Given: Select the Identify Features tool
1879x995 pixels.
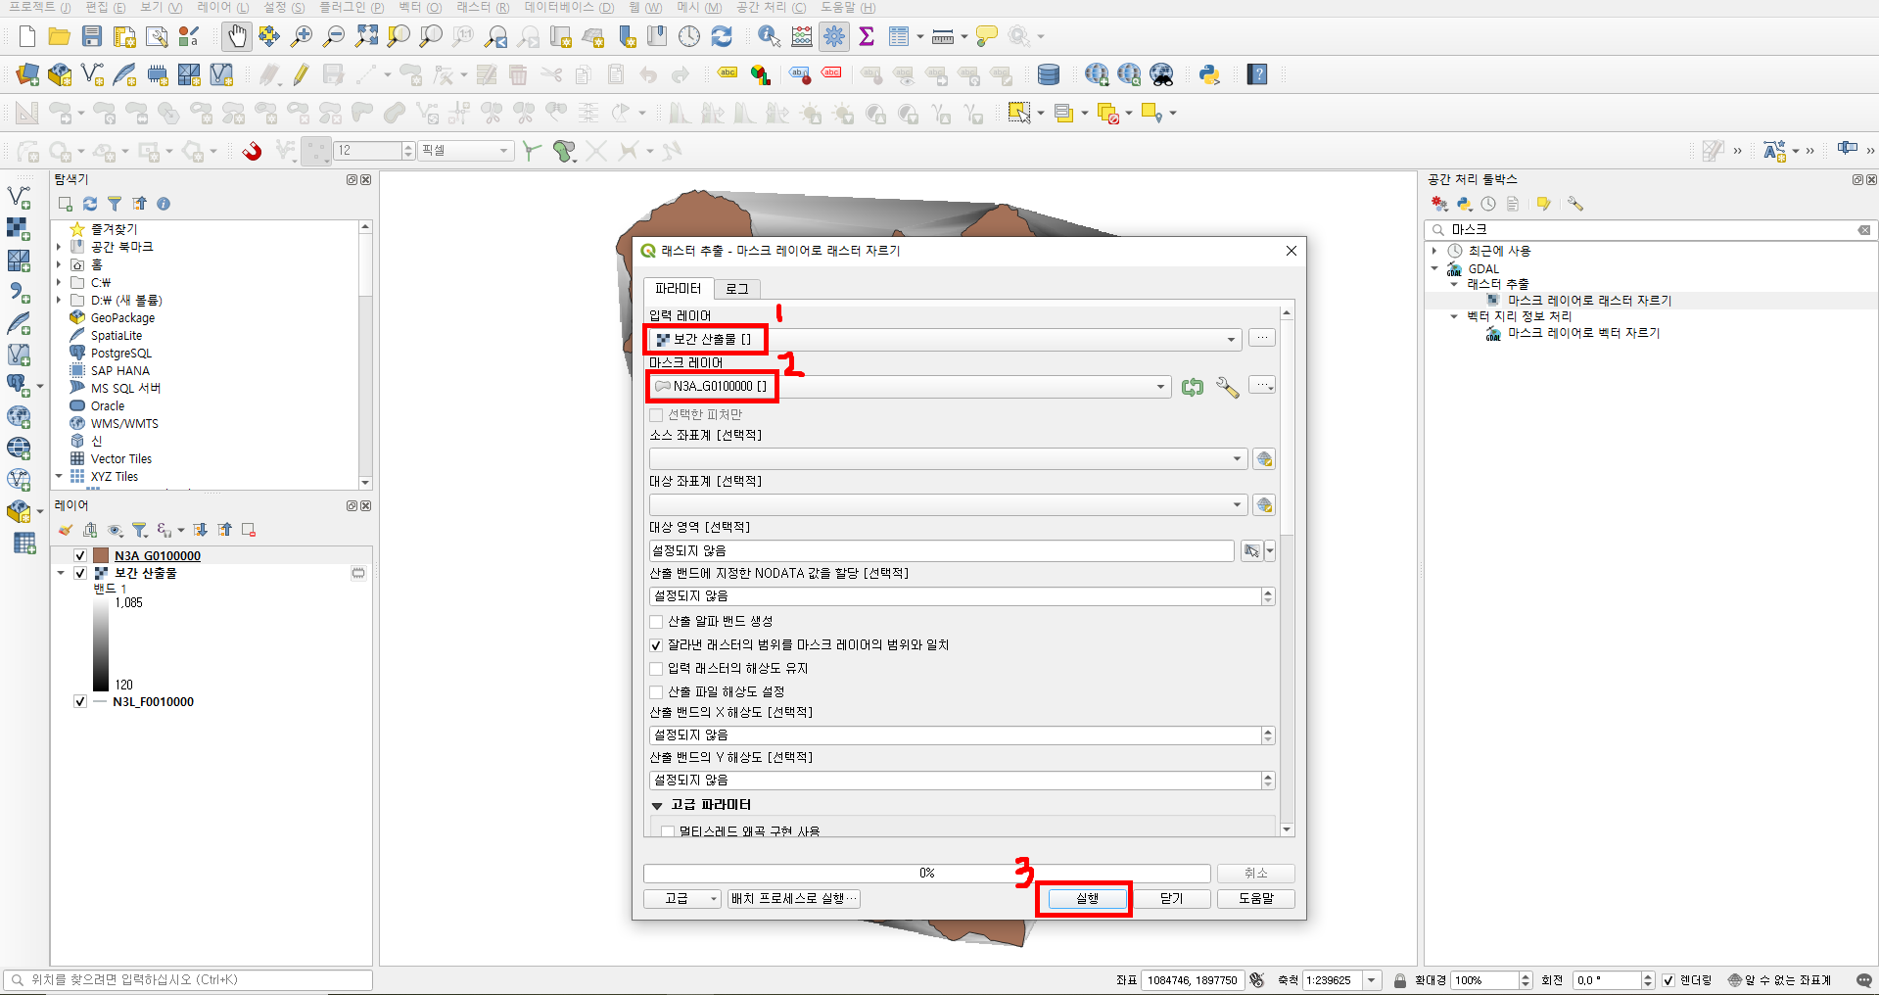Looking at the screenshot, I should click(x=770, y=37).
